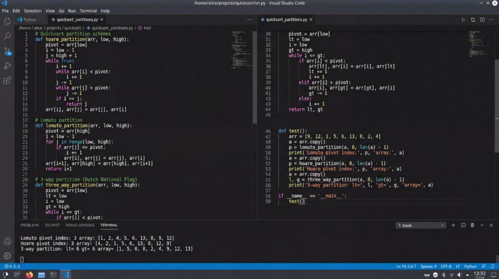
Task: Launch Firefox from the taskbar
Action: click(x=29, y=275)
